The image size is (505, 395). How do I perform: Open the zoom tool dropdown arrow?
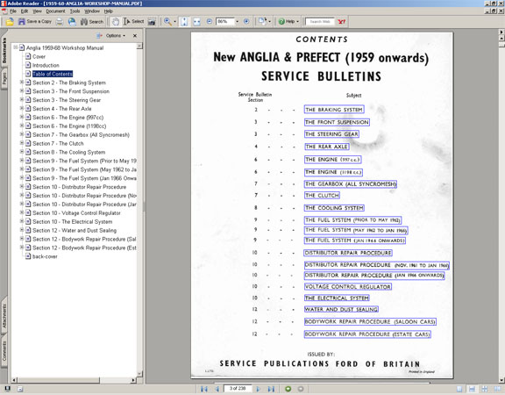click(174, 22)
